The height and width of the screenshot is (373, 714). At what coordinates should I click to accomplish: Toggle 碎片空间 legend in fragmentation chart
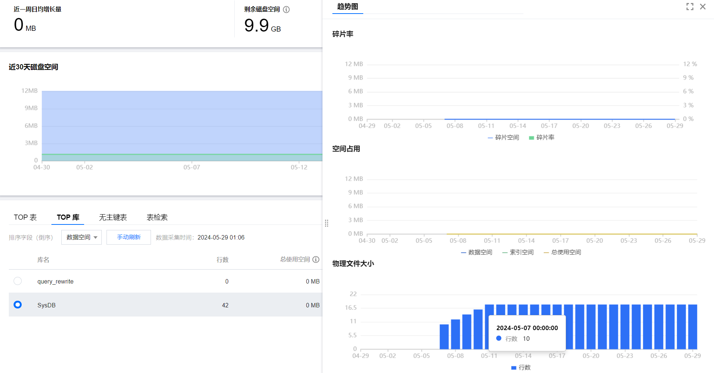pyautogui.click(x=504, y=138)
